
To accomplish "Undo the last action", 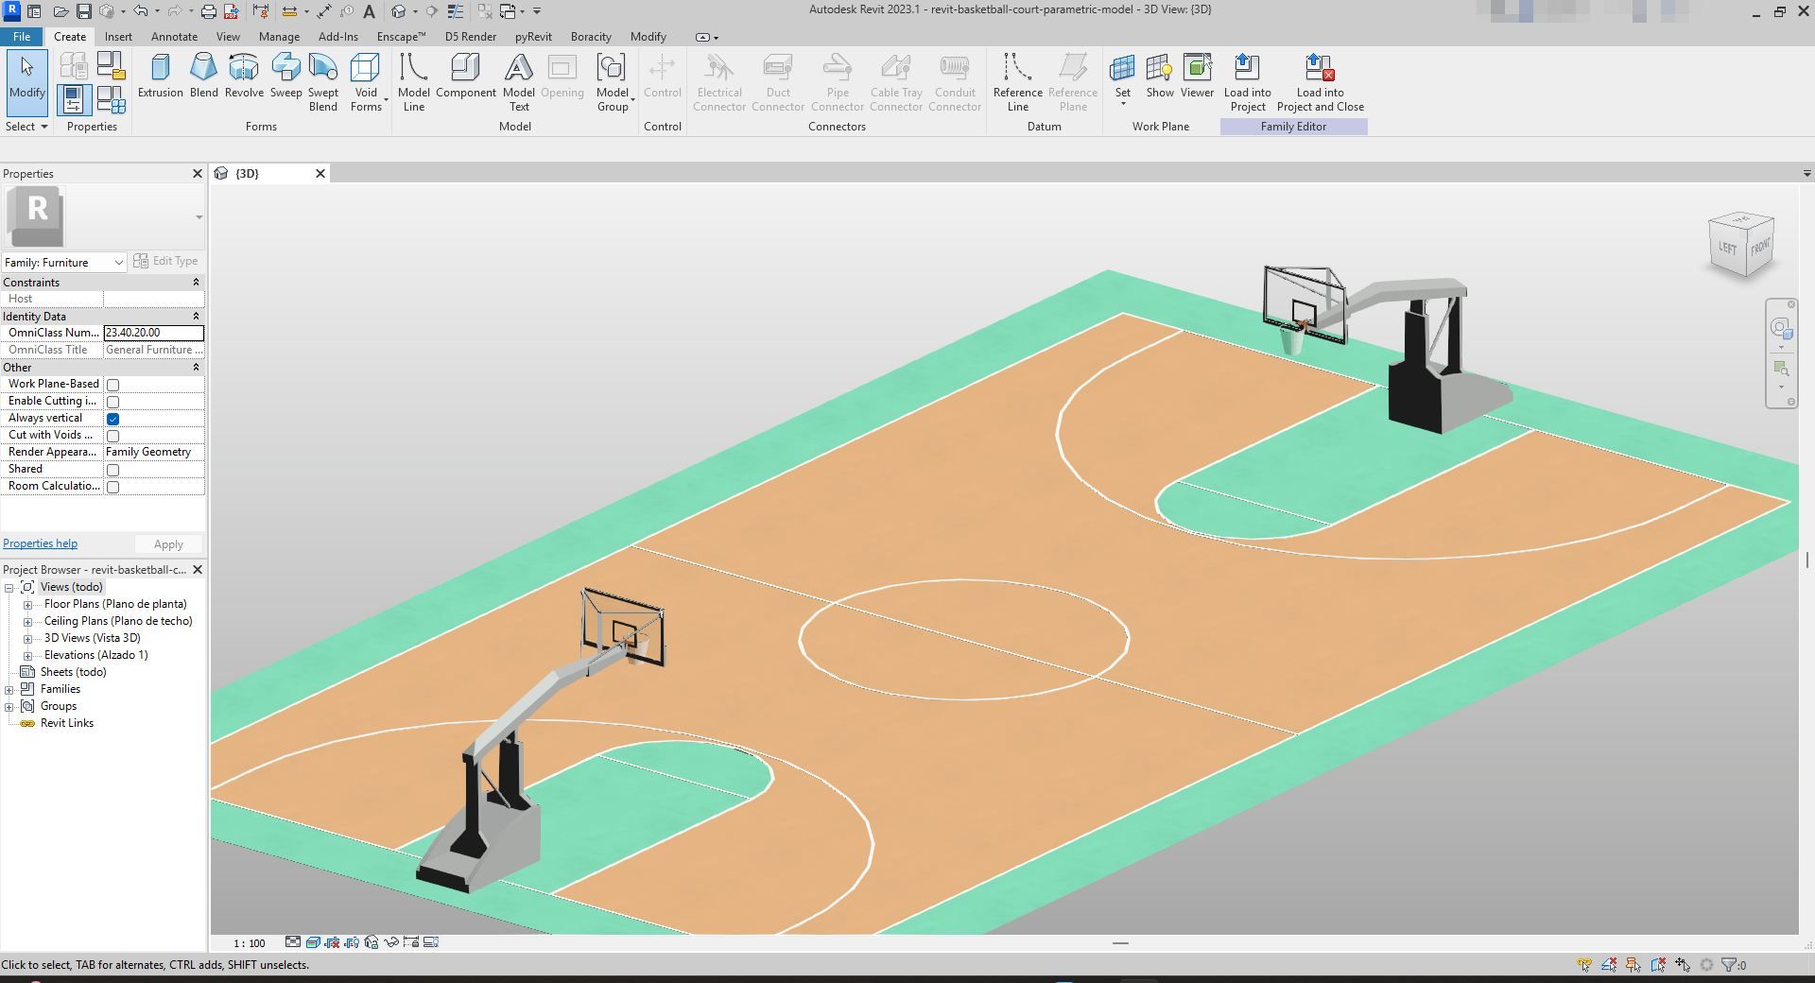I will pyautogui.click(x=140, y=11).
